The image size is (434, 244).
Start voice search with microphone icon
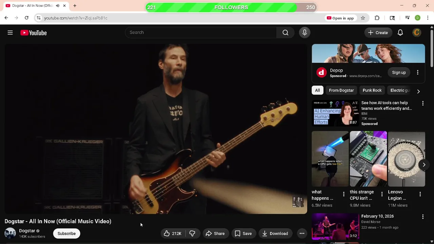click(x=304, y=33)
